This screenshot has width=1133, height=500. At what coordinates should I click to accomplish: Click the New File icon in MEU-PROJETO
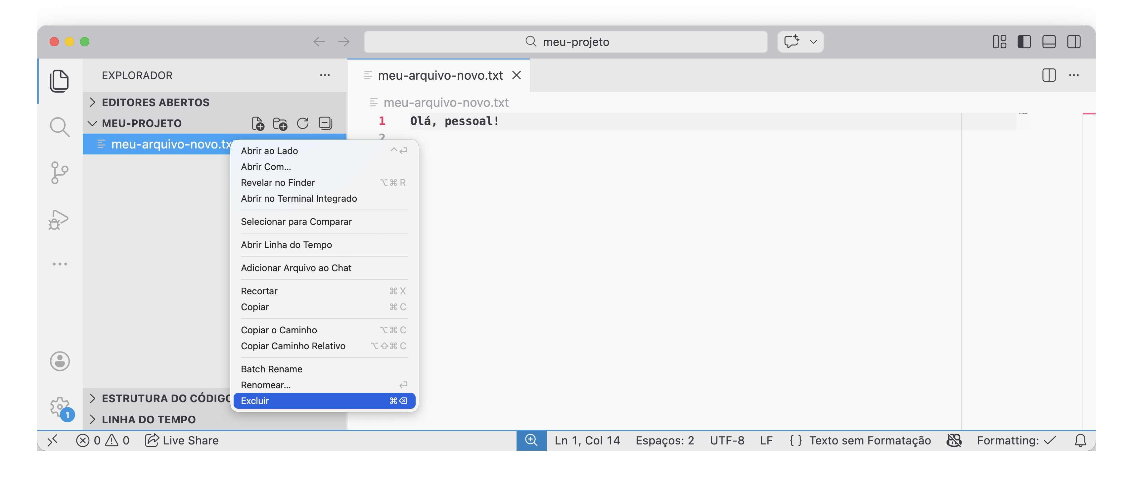coord(258,123)
